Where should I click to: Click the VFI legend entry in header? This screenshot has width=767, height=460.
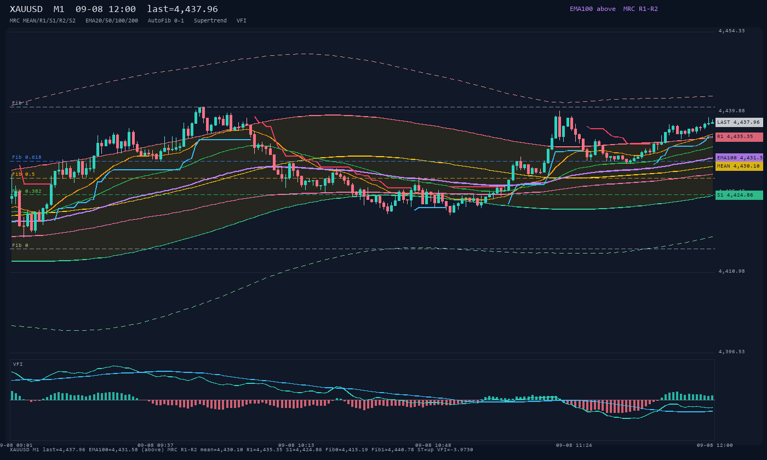[x=242, y=20]
